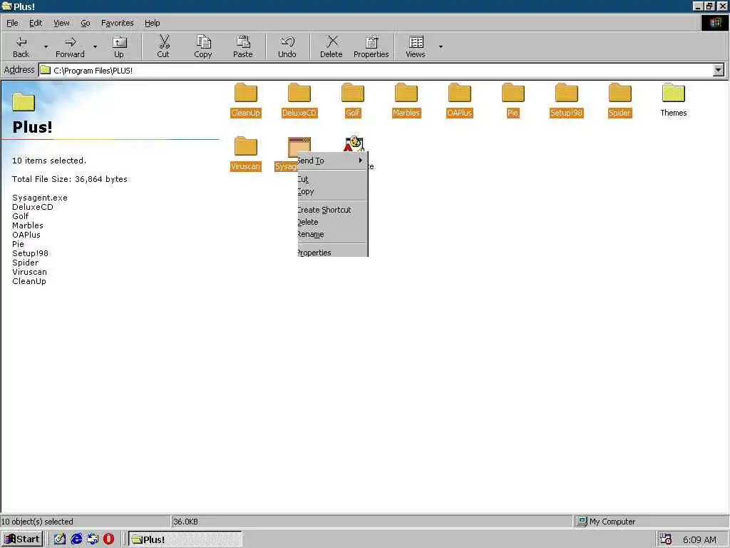Select the paint palette file icon
Screen dimensions: 730x548
tap(354, 143)
